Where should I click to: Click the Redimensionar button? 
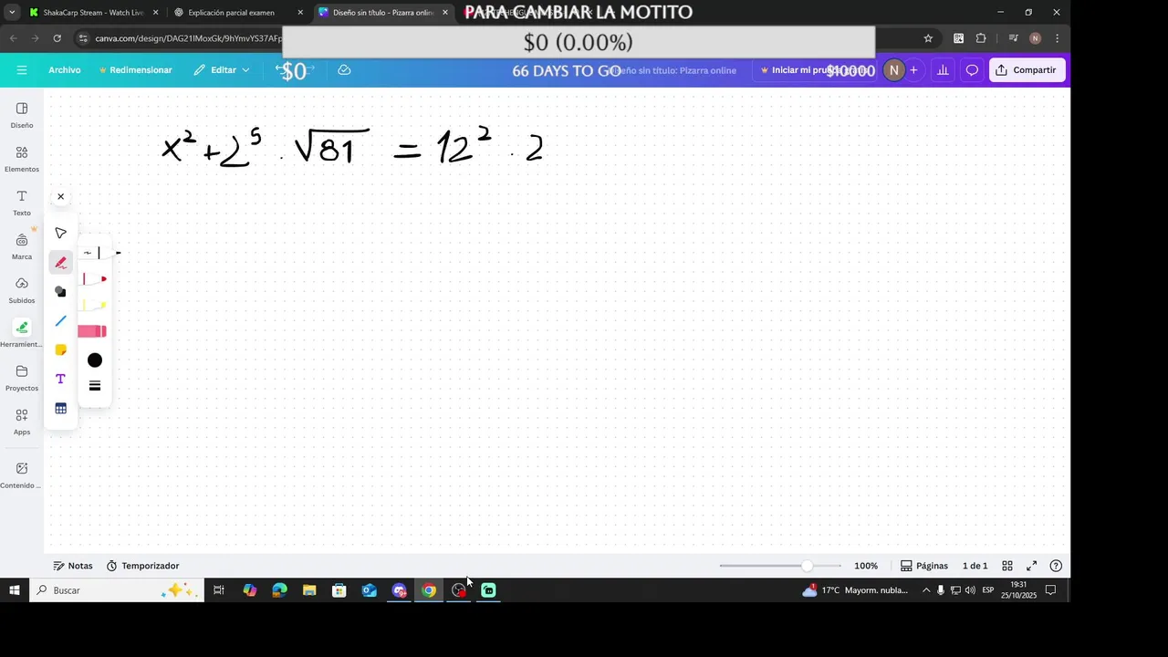click(135, 70)
